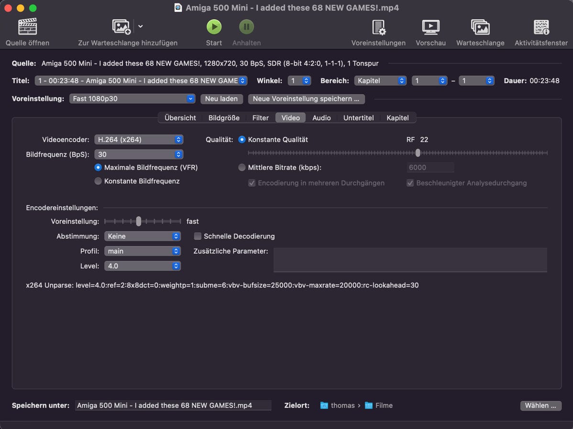This screenshot has height=429, width=573.
Task: Select the Konstante Bildfrequenz radio button
Action: [x=98, y=181]
